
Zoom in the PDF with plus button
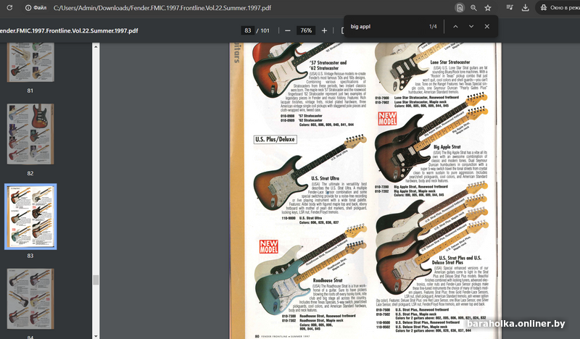[324, 30]
